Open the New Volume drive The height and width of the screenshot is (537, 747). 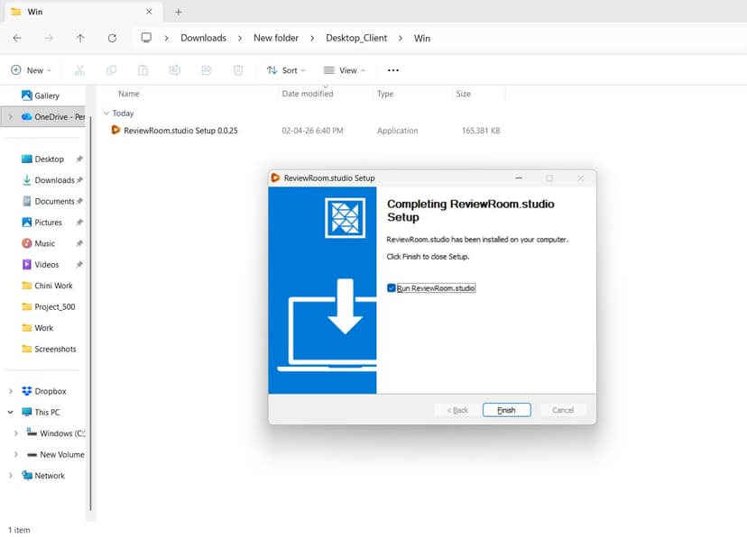(62, 455)
